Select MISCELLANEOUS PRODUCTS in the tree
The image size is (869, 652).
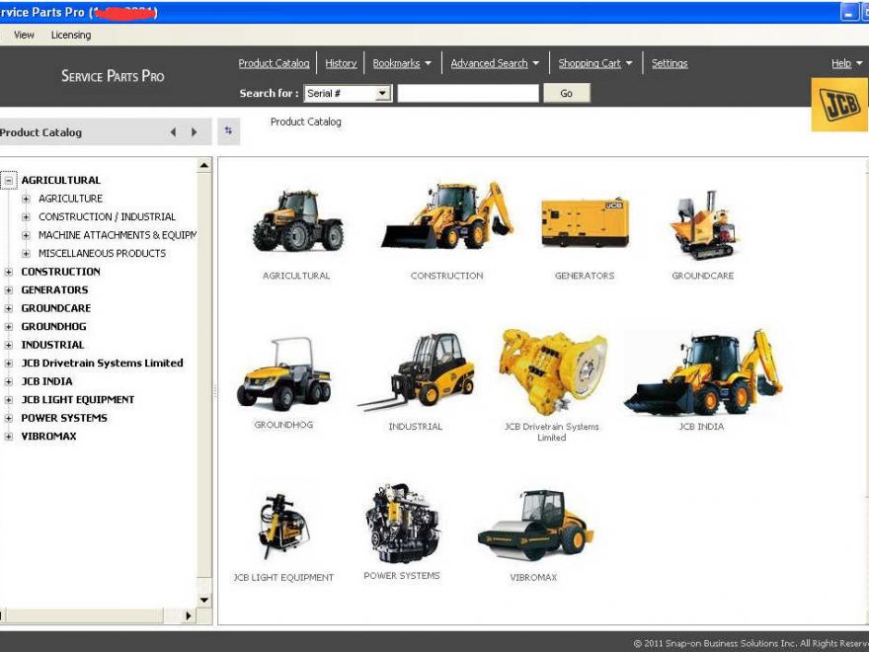click(x=102, y=253)
